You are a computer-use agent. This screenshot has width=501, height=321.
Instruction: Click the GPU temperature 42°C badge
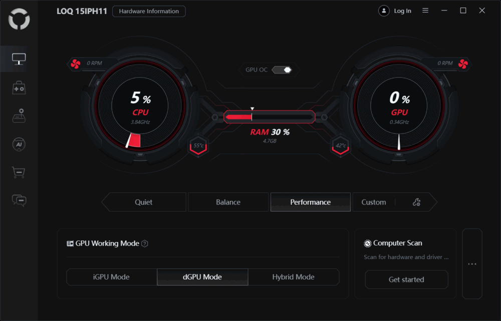[340, 146]
